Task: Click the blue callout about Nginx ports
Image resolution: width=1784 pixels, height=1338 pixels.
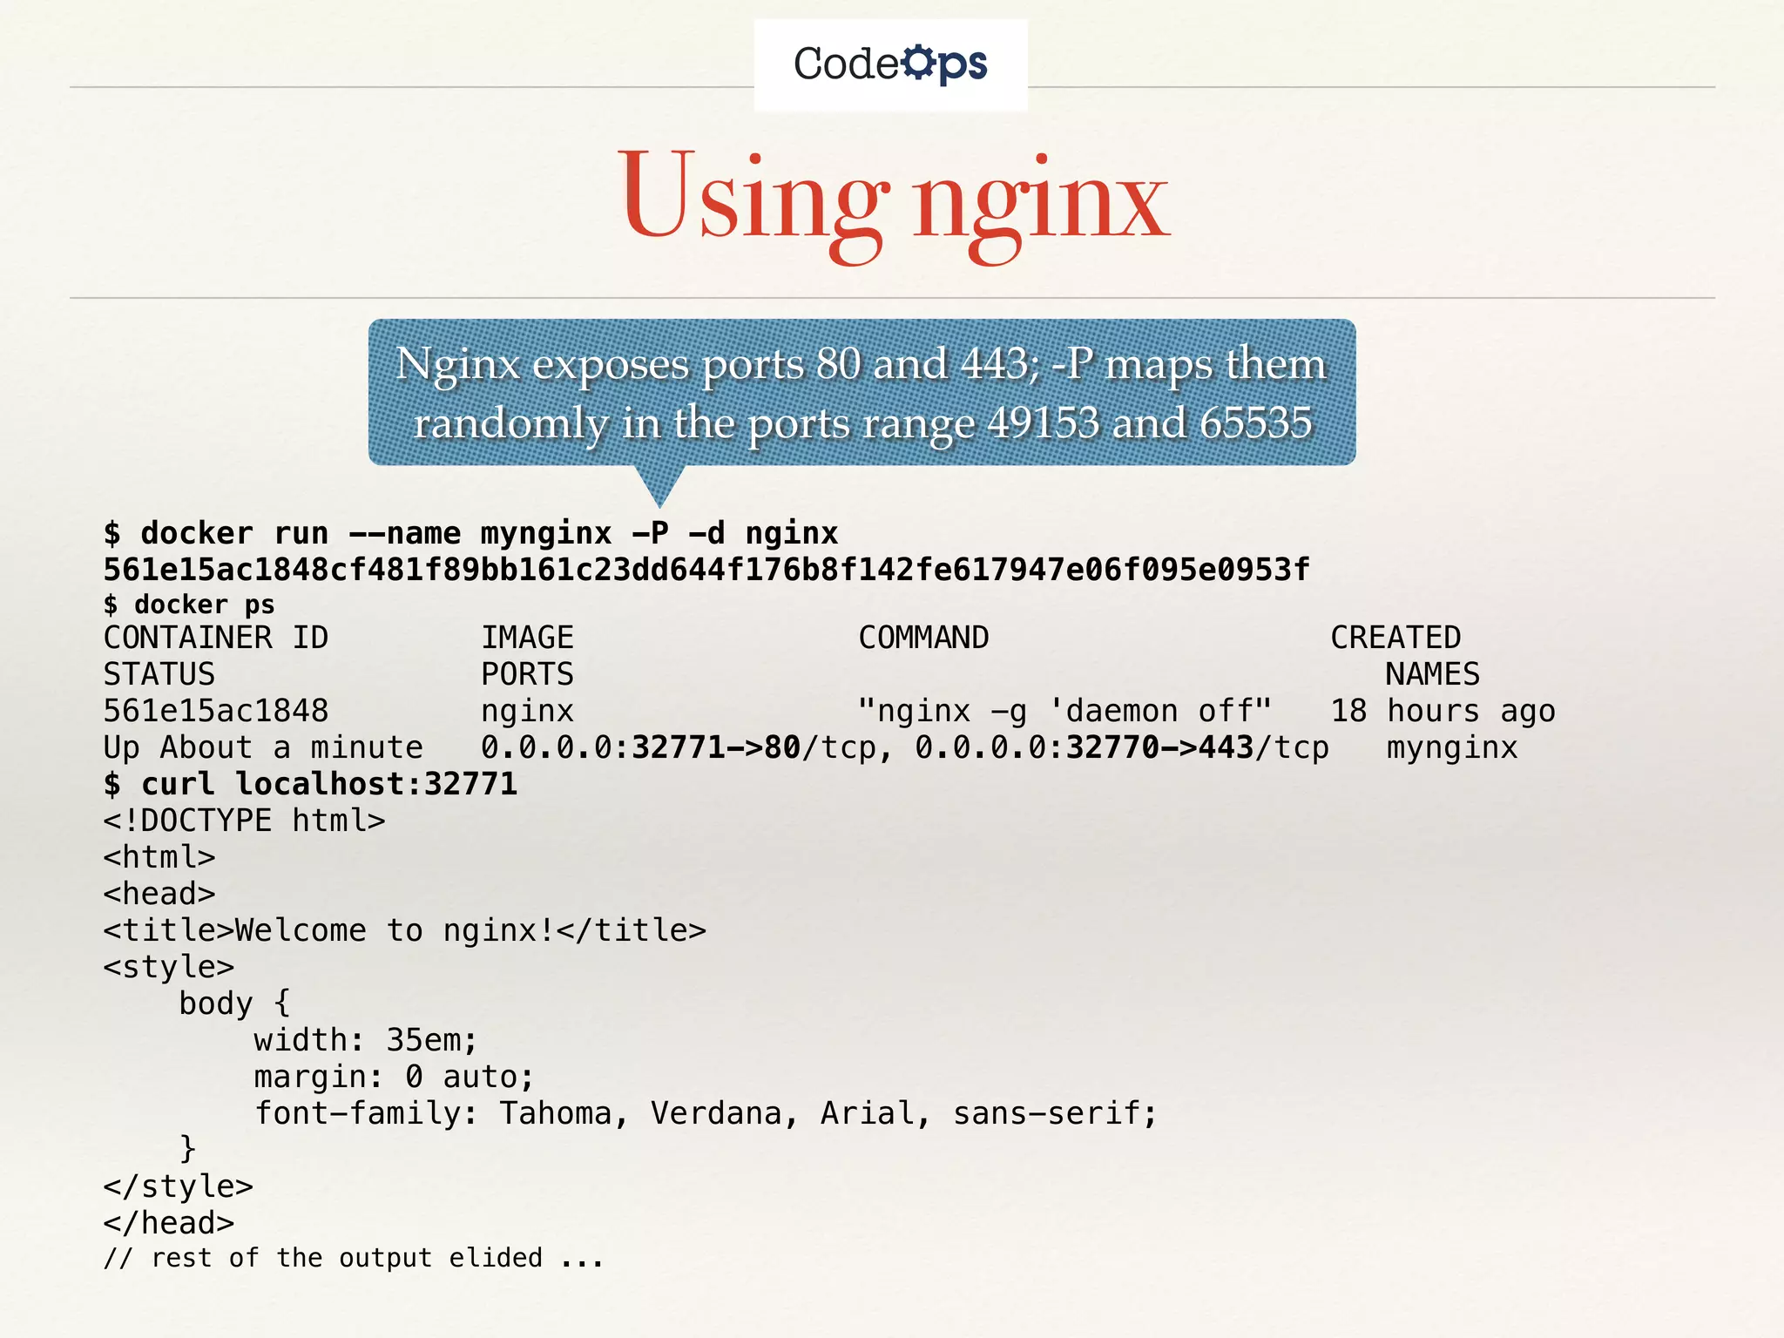Action: coord(862,393)
